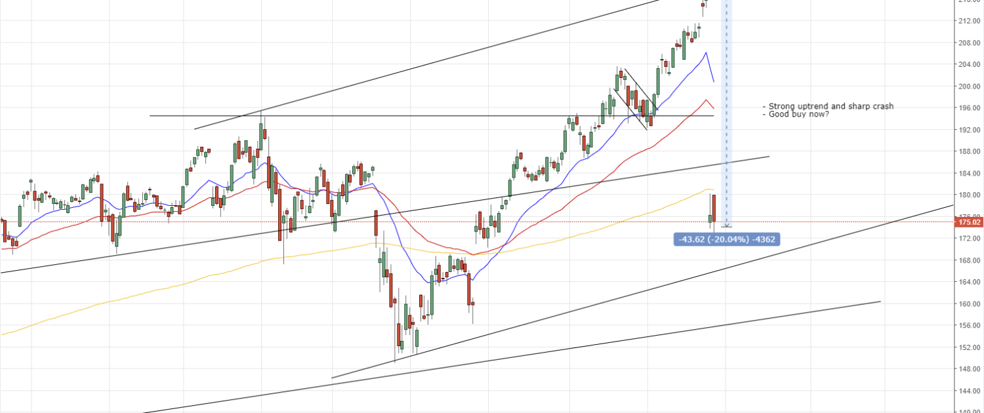The image size is (984, 413).
Task: Click the 152.00 price axis label
Action: 969,347
